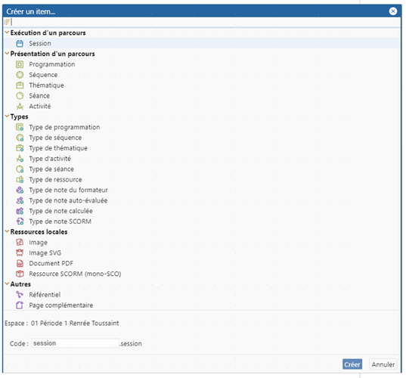Screen dimensions: 406x378
Task: Focus the Code input field
Action: pos(75,343)
